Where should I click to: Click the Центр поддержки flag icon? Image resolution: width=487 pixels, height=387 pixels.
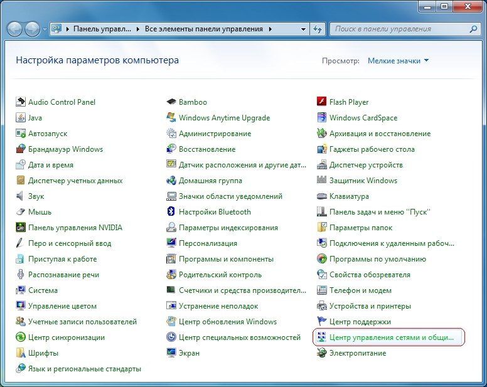click(x=322, y=322)
